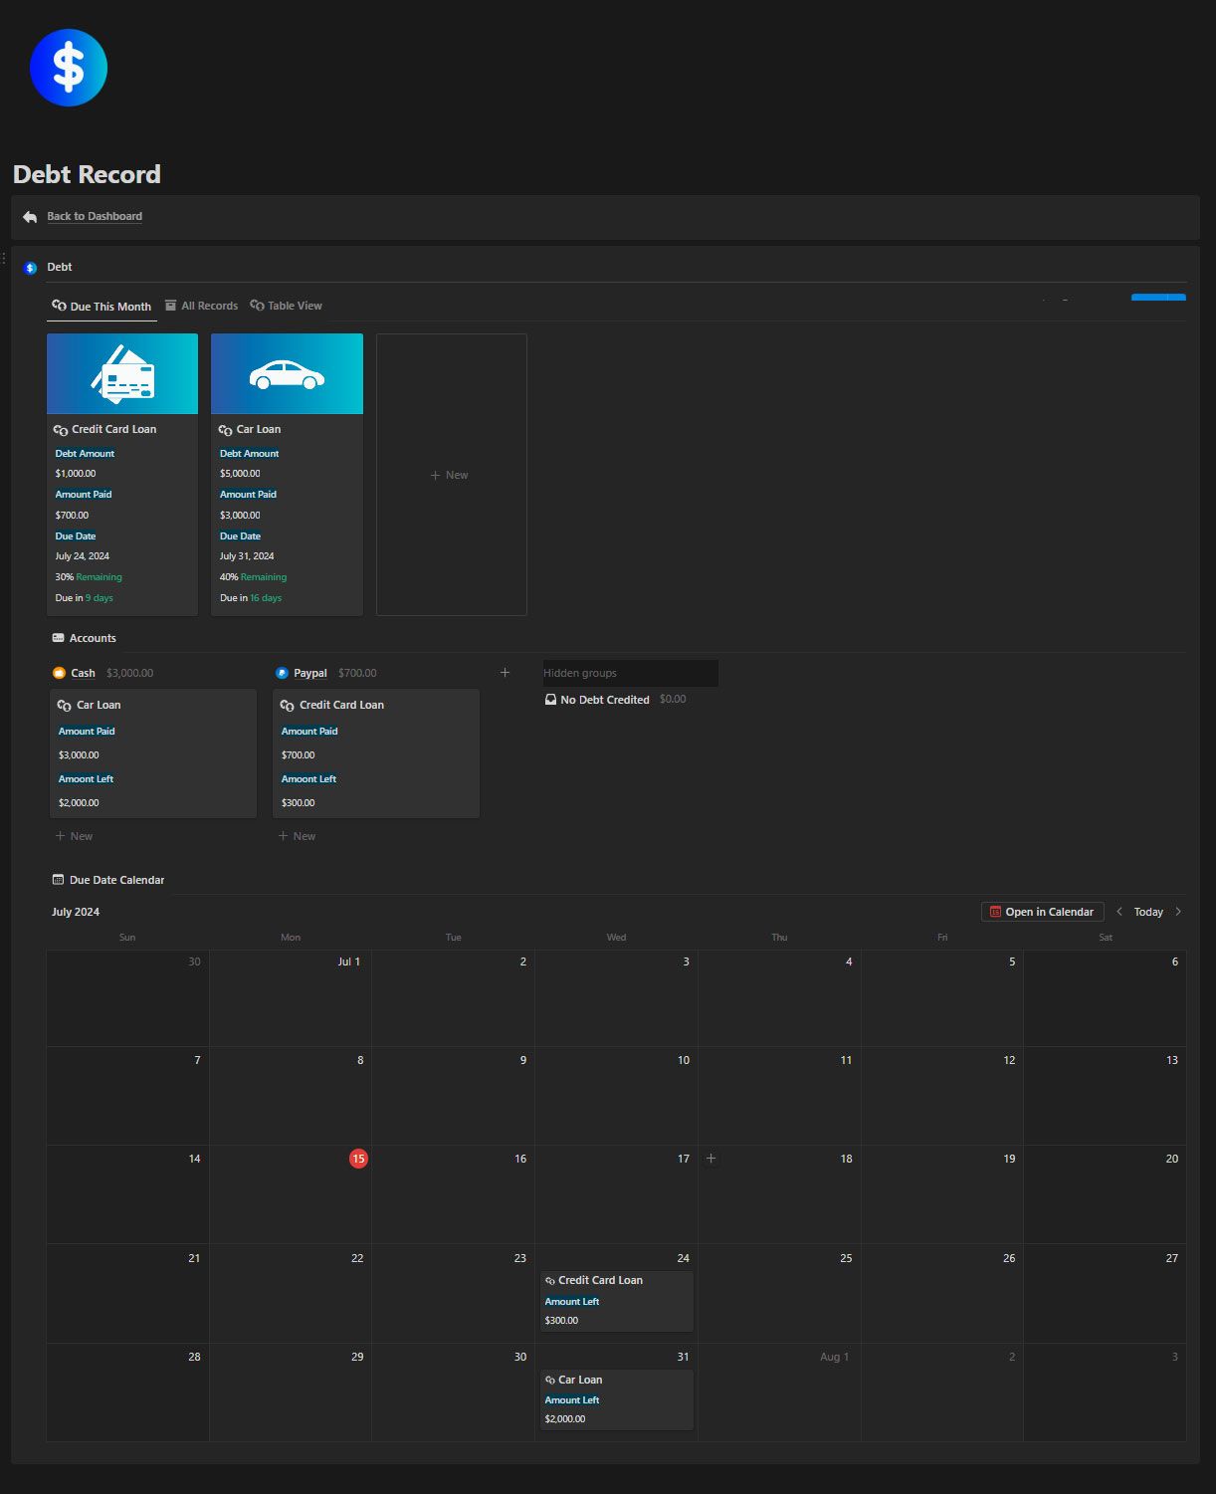The width and height of the screenshot is (1216, 1494).
Task: Click the July 24, 2024 due date value
Action: pyautogui.click(x=83, y=556)
